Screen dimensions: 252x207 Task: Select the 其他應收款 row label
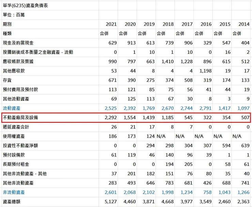[14, 71]
